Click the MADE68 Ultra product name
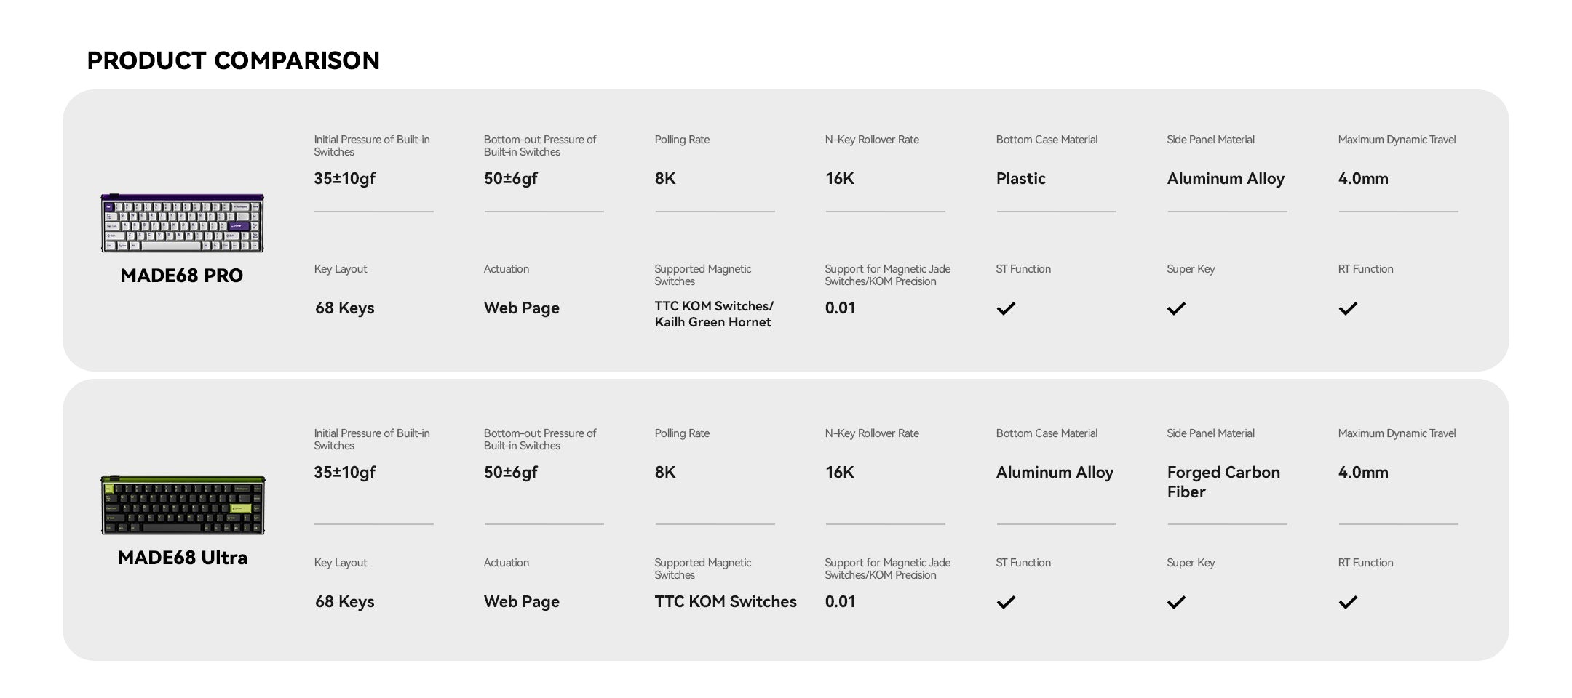 (183, 558)
